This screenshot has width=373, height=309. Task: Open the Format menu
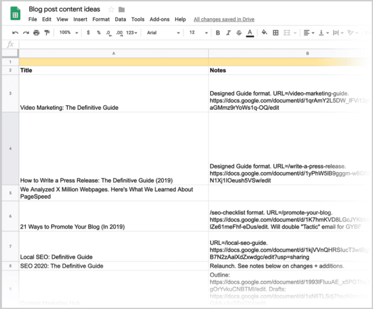click(101, 19)
